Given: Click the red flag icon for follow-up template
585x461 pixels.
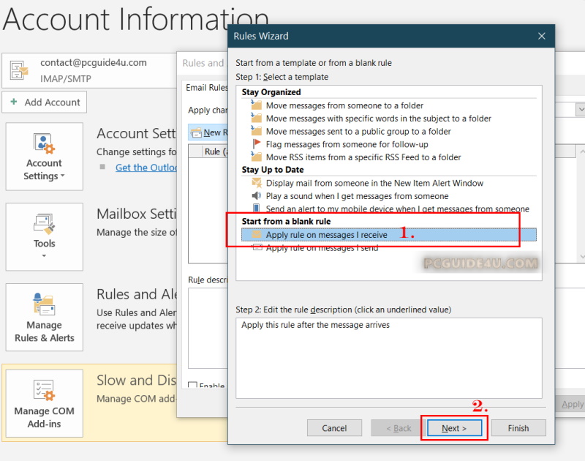Looking at the screenshot, I should 256,144.
